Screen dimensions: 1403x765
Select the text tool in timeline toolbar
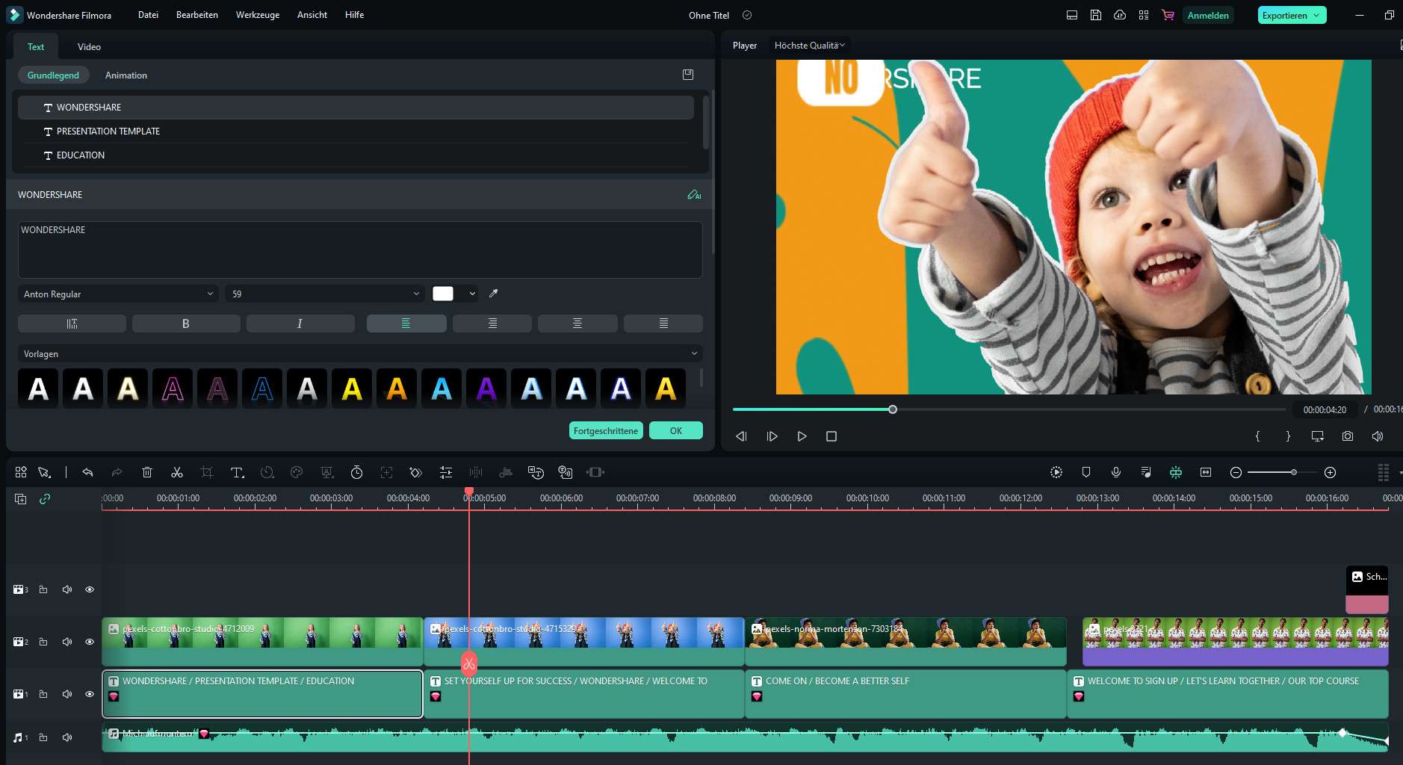(237, 472)
